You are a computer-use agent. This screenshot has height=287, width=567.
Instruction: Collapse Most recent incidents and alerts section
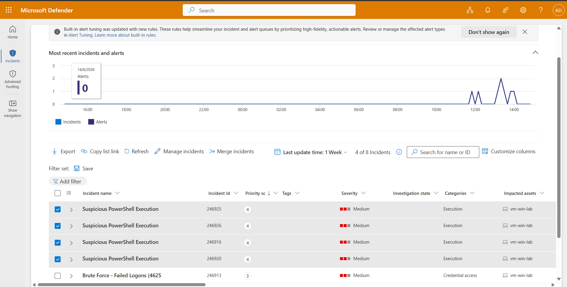pos(535,53)
